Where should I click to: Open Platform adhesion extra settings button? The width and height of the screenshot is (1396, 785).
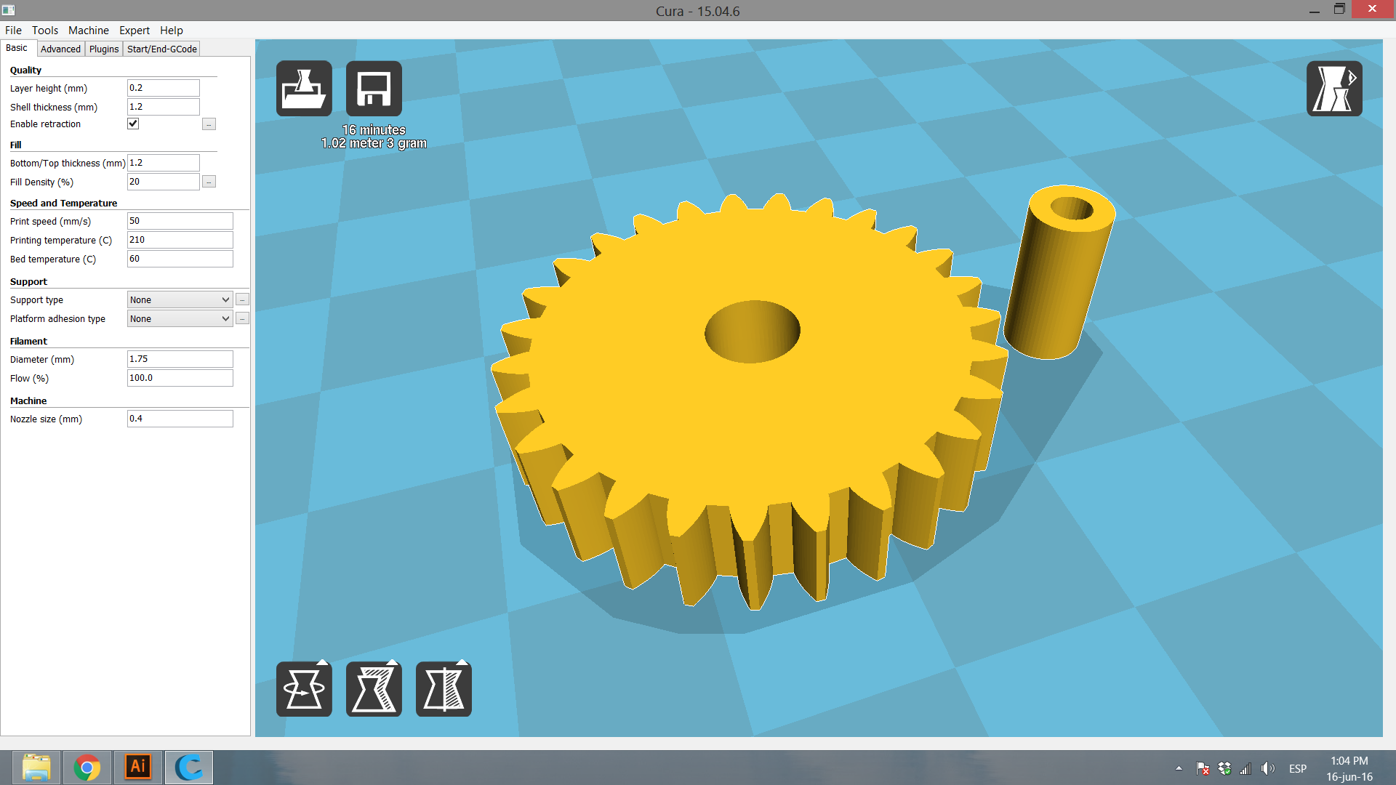point(242,318)
